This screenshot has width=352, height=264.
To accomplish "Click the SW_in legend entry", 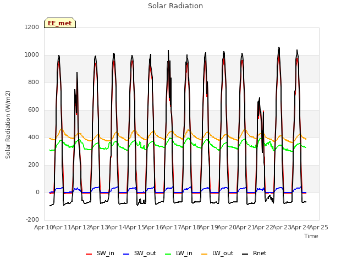I will click(x=100, y=253).
